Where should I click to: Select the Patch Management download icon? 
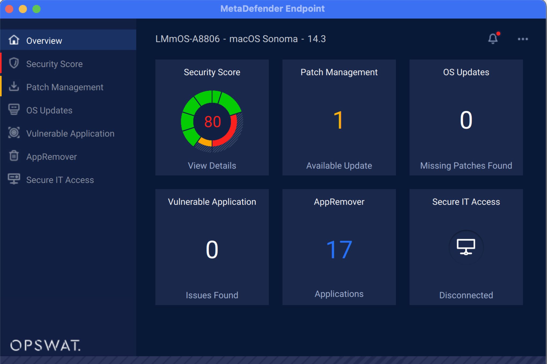point(14,86)
